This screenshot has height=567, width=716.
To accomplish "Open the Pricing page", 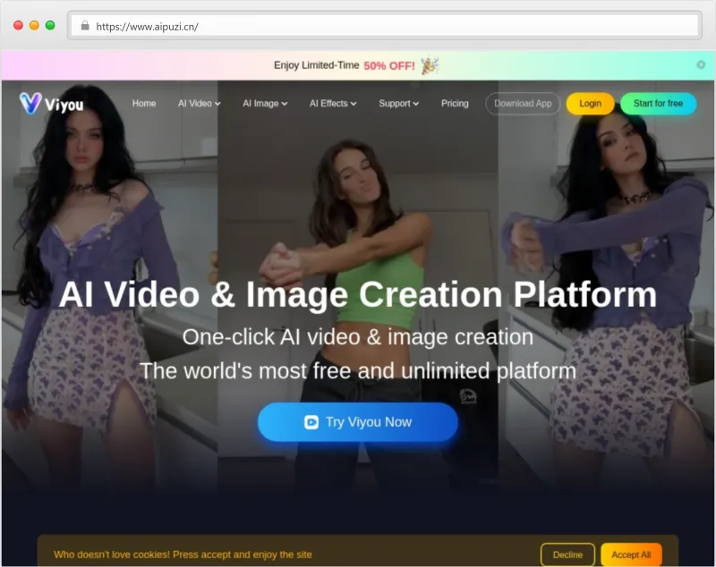I will pyautogui.click(x=455, y=104).
